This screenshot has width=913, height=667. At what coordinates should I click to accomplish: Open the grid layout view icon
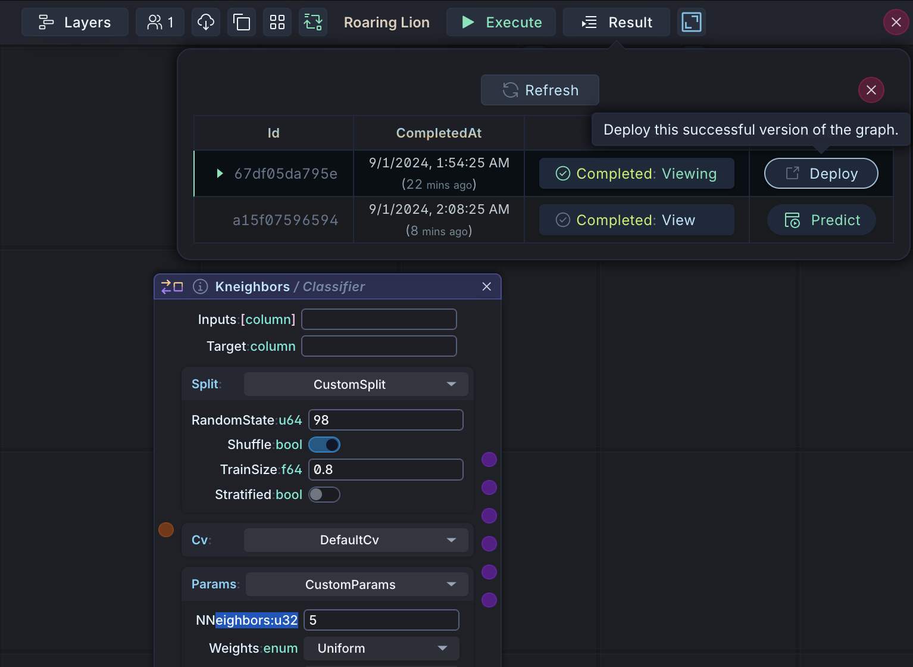(277, 22)
